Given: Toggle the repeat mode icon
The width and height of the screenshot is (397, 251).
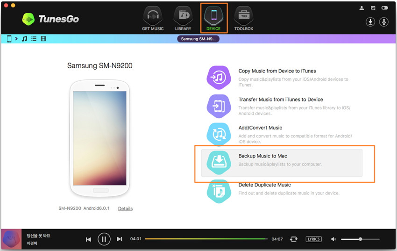Looking at the screenshot, I should pyautogui.click(x=293, y=239).
